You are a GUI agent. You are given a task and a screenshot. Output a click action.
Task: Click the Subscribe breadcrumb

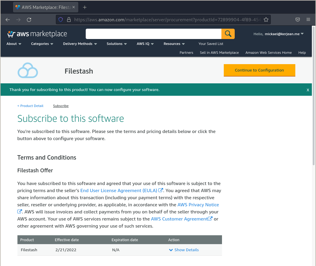coord(61,106)
